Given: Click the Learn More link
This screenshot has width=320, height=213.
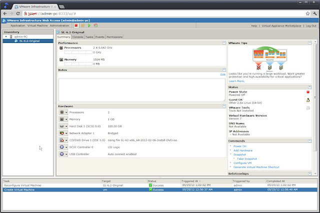Looking at the screenshot, I should pos(236,81).
